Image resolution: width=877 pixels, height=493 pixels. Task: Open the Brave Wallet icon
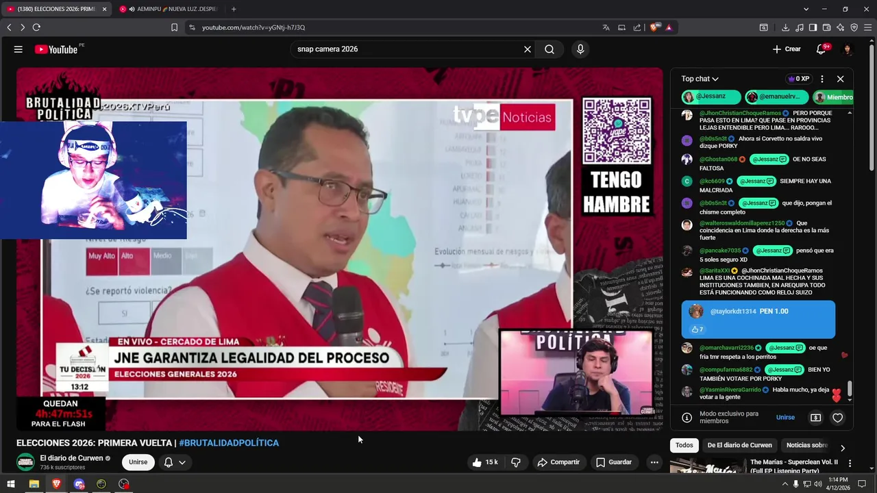click(827, 27)
